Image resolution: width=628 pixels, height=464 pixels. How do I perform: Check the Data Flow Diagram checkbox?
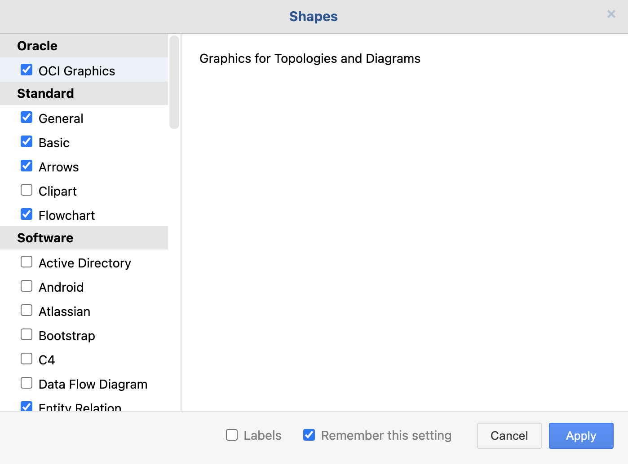click(27, 383)
